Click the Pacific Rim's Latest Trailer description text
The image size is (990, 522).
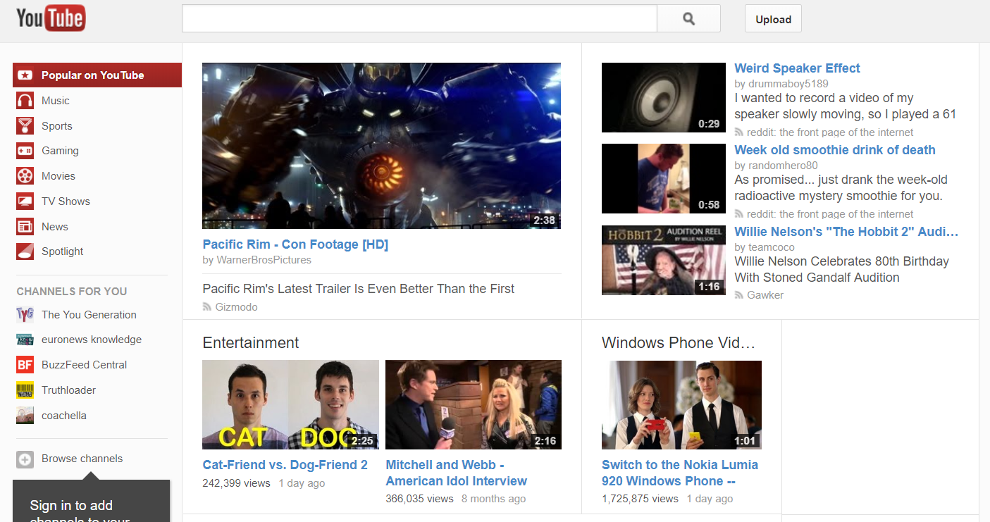point(359,289)
